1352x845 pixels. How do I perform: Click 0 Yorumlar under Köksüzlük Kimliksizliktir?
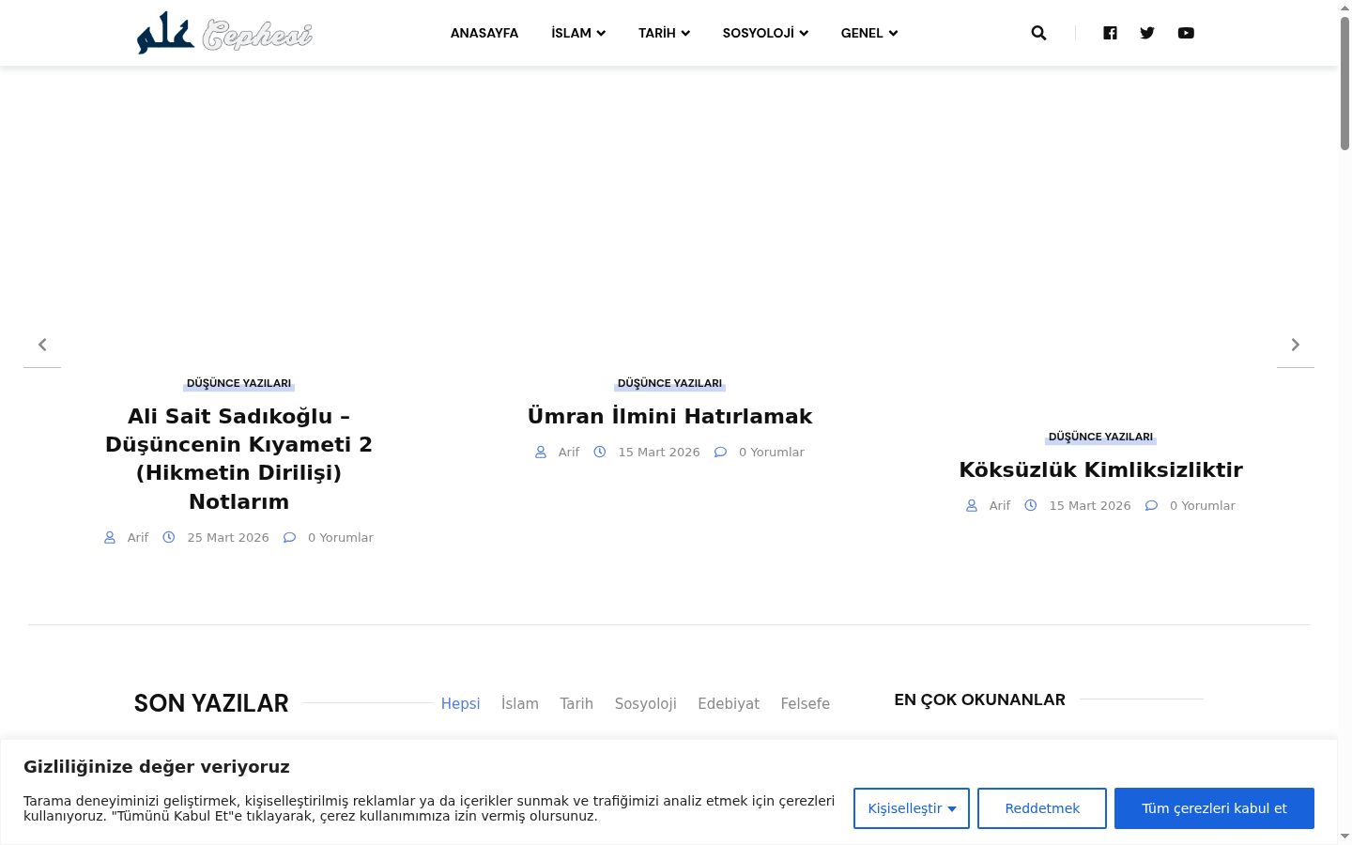click(x=1203, y=505)
